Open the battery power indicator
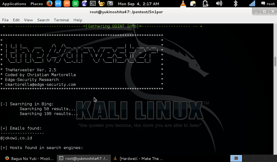 click(206, 4)
